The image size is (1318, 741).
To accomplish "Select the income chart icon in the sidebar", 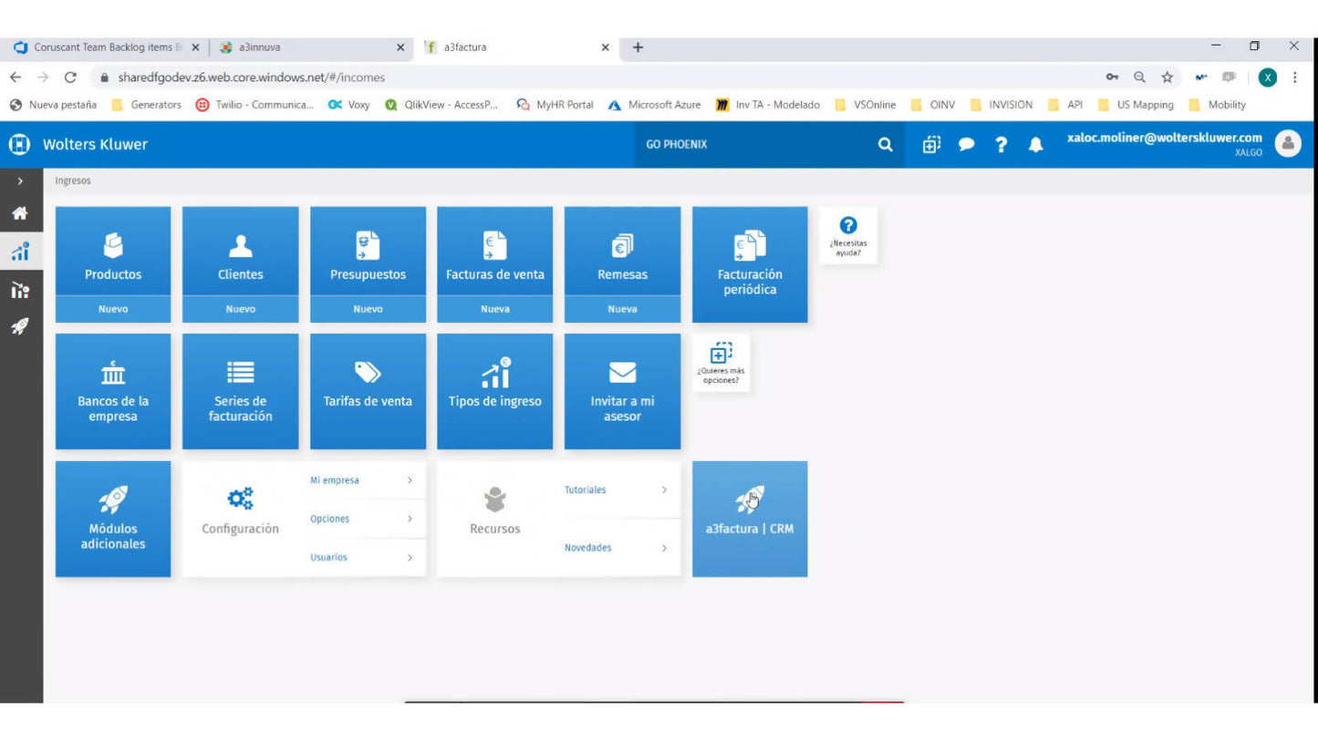I will click(x=20, y=252).
